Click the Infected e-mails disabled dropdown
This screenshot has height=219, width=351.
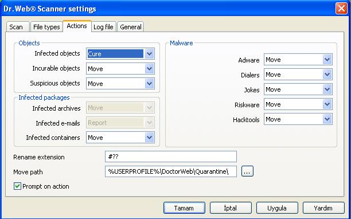click(120, 123)
